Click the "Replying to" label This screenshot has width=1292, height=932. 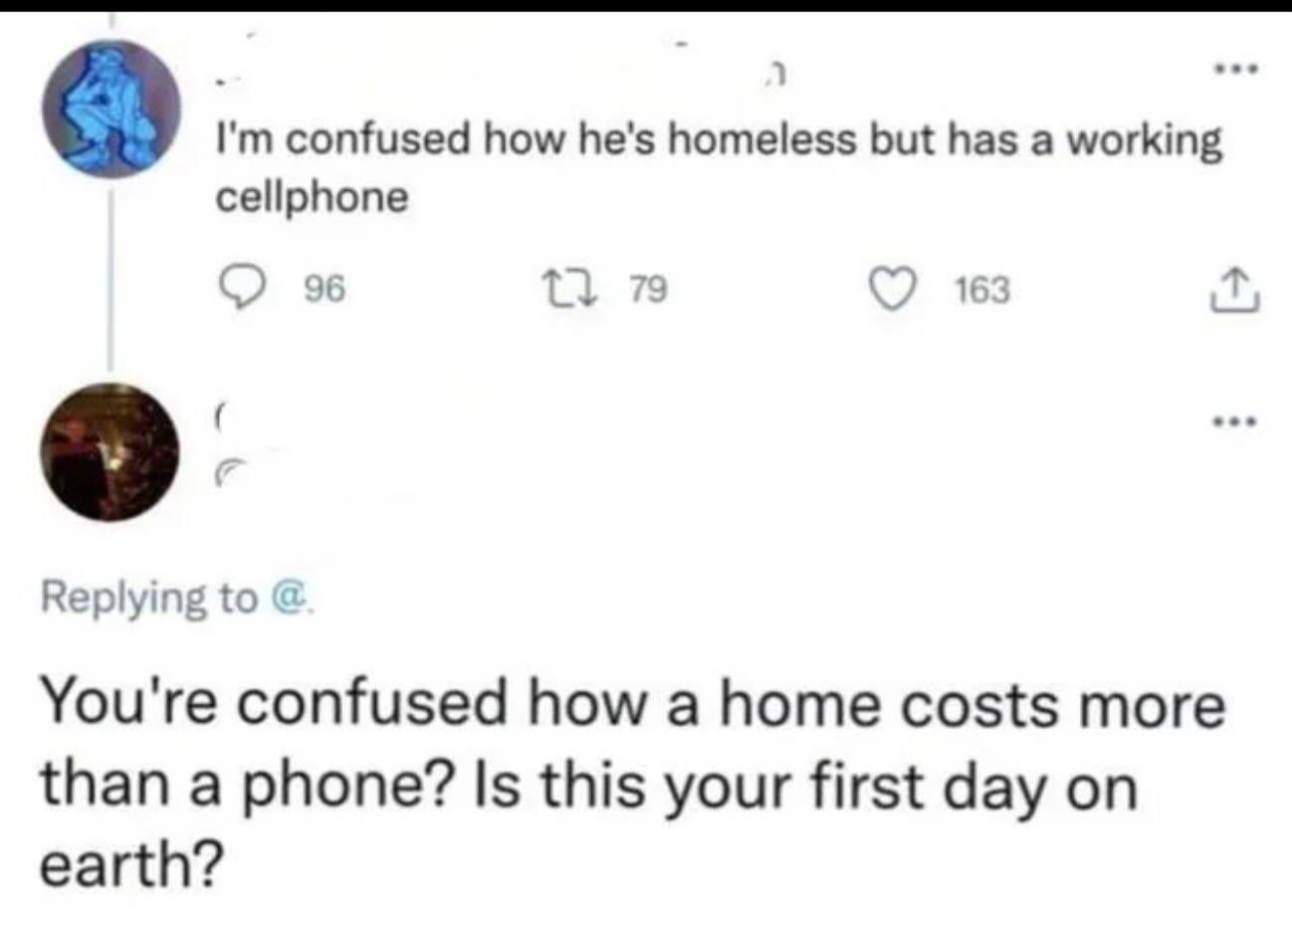pyautogui.click(x=149, y=597)
